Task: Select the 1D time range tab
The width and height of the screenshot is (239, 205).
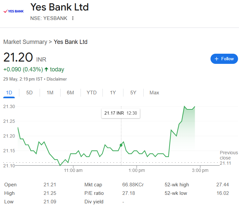Action: coord(9,93)
